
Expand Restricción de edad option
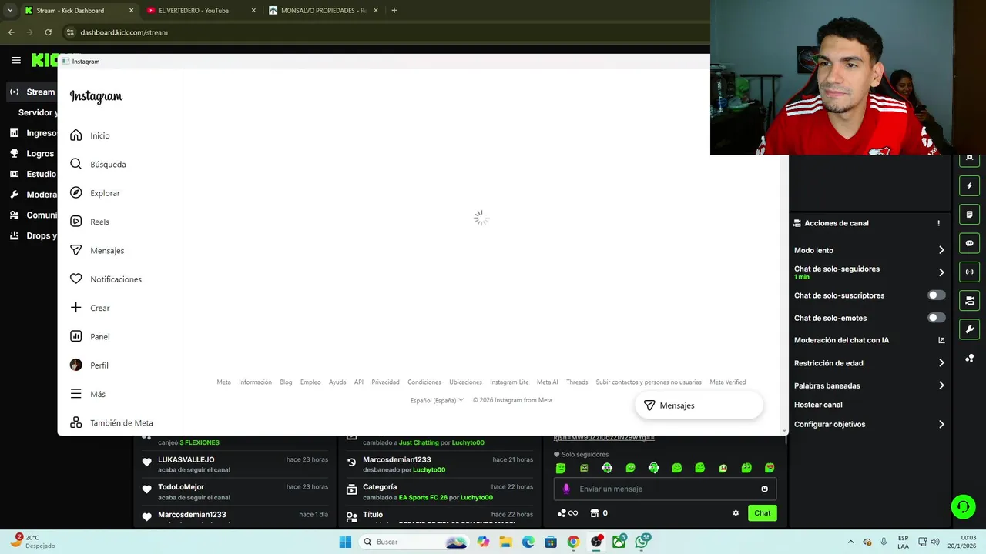870,363
